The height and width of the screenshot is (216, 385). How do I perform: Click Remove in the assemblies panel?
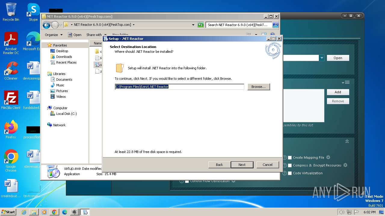click(338, 101)
